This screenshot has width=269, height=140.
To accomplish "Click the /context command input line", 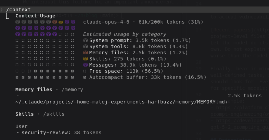I will 134,10.
